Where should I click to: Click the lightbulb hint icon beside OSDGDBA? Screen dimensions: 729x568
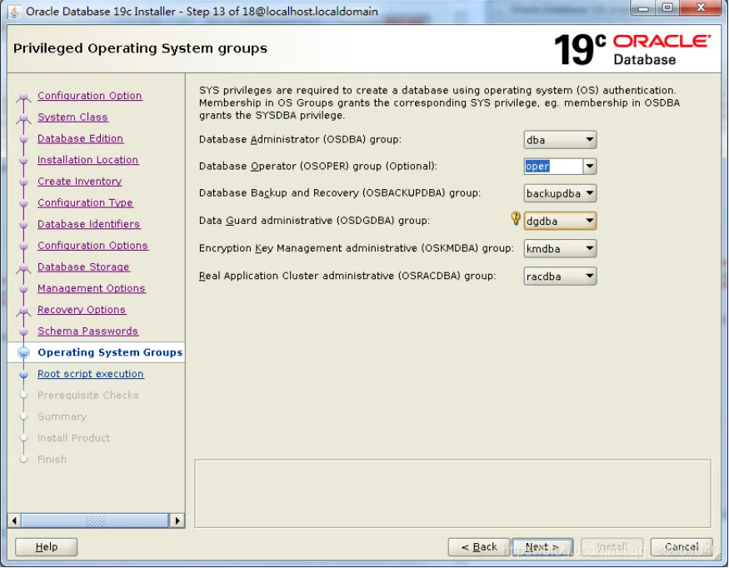click(x=516, y=218)
